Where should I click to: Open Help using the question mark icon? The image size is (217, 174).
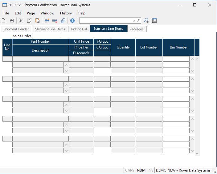[x=72, y=21]
